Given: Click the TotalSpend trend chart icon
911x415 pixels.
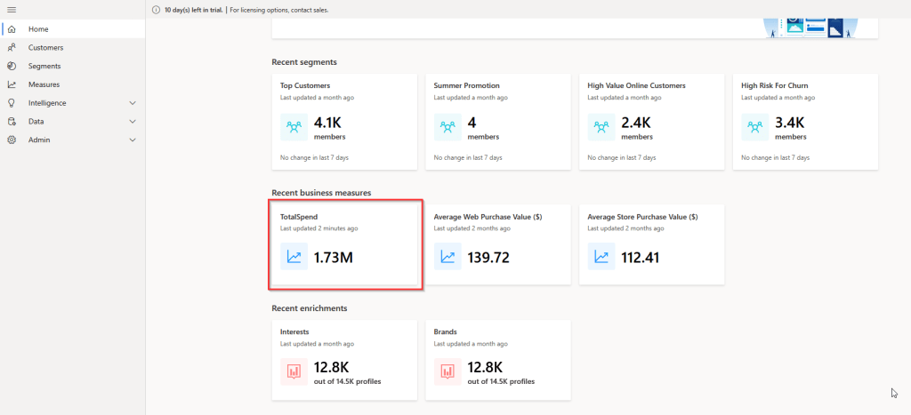Looking at the screenshot, I should (x=294, y=257).
